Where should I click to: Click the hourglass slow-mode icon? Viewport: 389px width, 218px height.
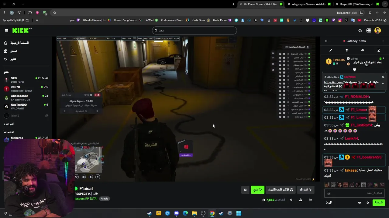point(379,50)
